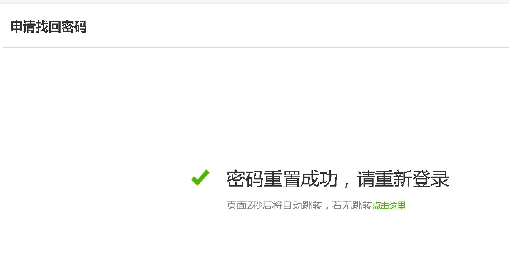Click the countdown number 2 in redirect notice
This screenshot has height=277, width=509.
point(250,205)
